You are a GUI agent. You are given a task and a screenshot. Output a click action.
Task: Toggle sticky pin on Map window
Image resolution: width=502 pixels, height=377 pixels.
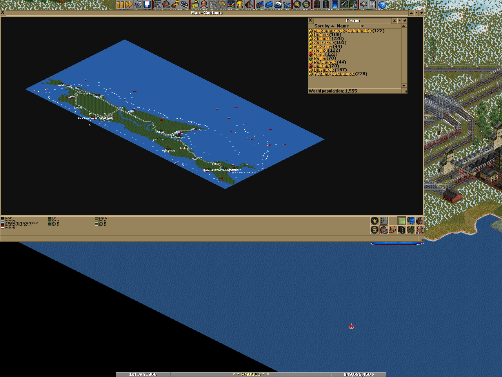coord(421,13)
